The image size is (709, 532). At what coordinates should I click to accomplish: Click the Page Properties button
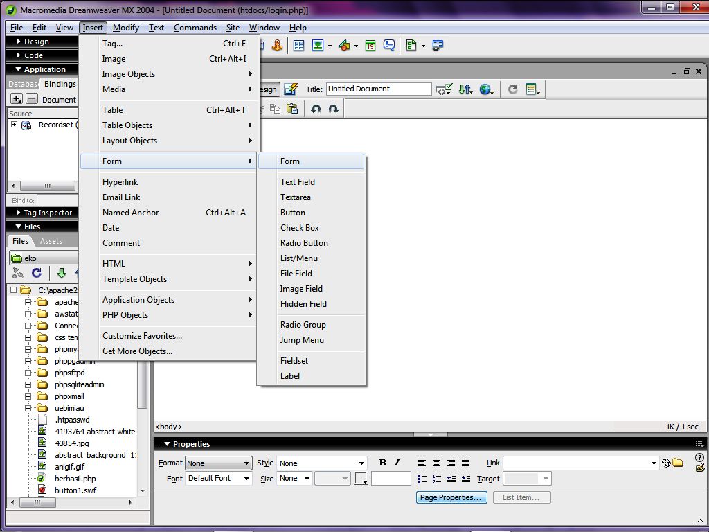451,497
